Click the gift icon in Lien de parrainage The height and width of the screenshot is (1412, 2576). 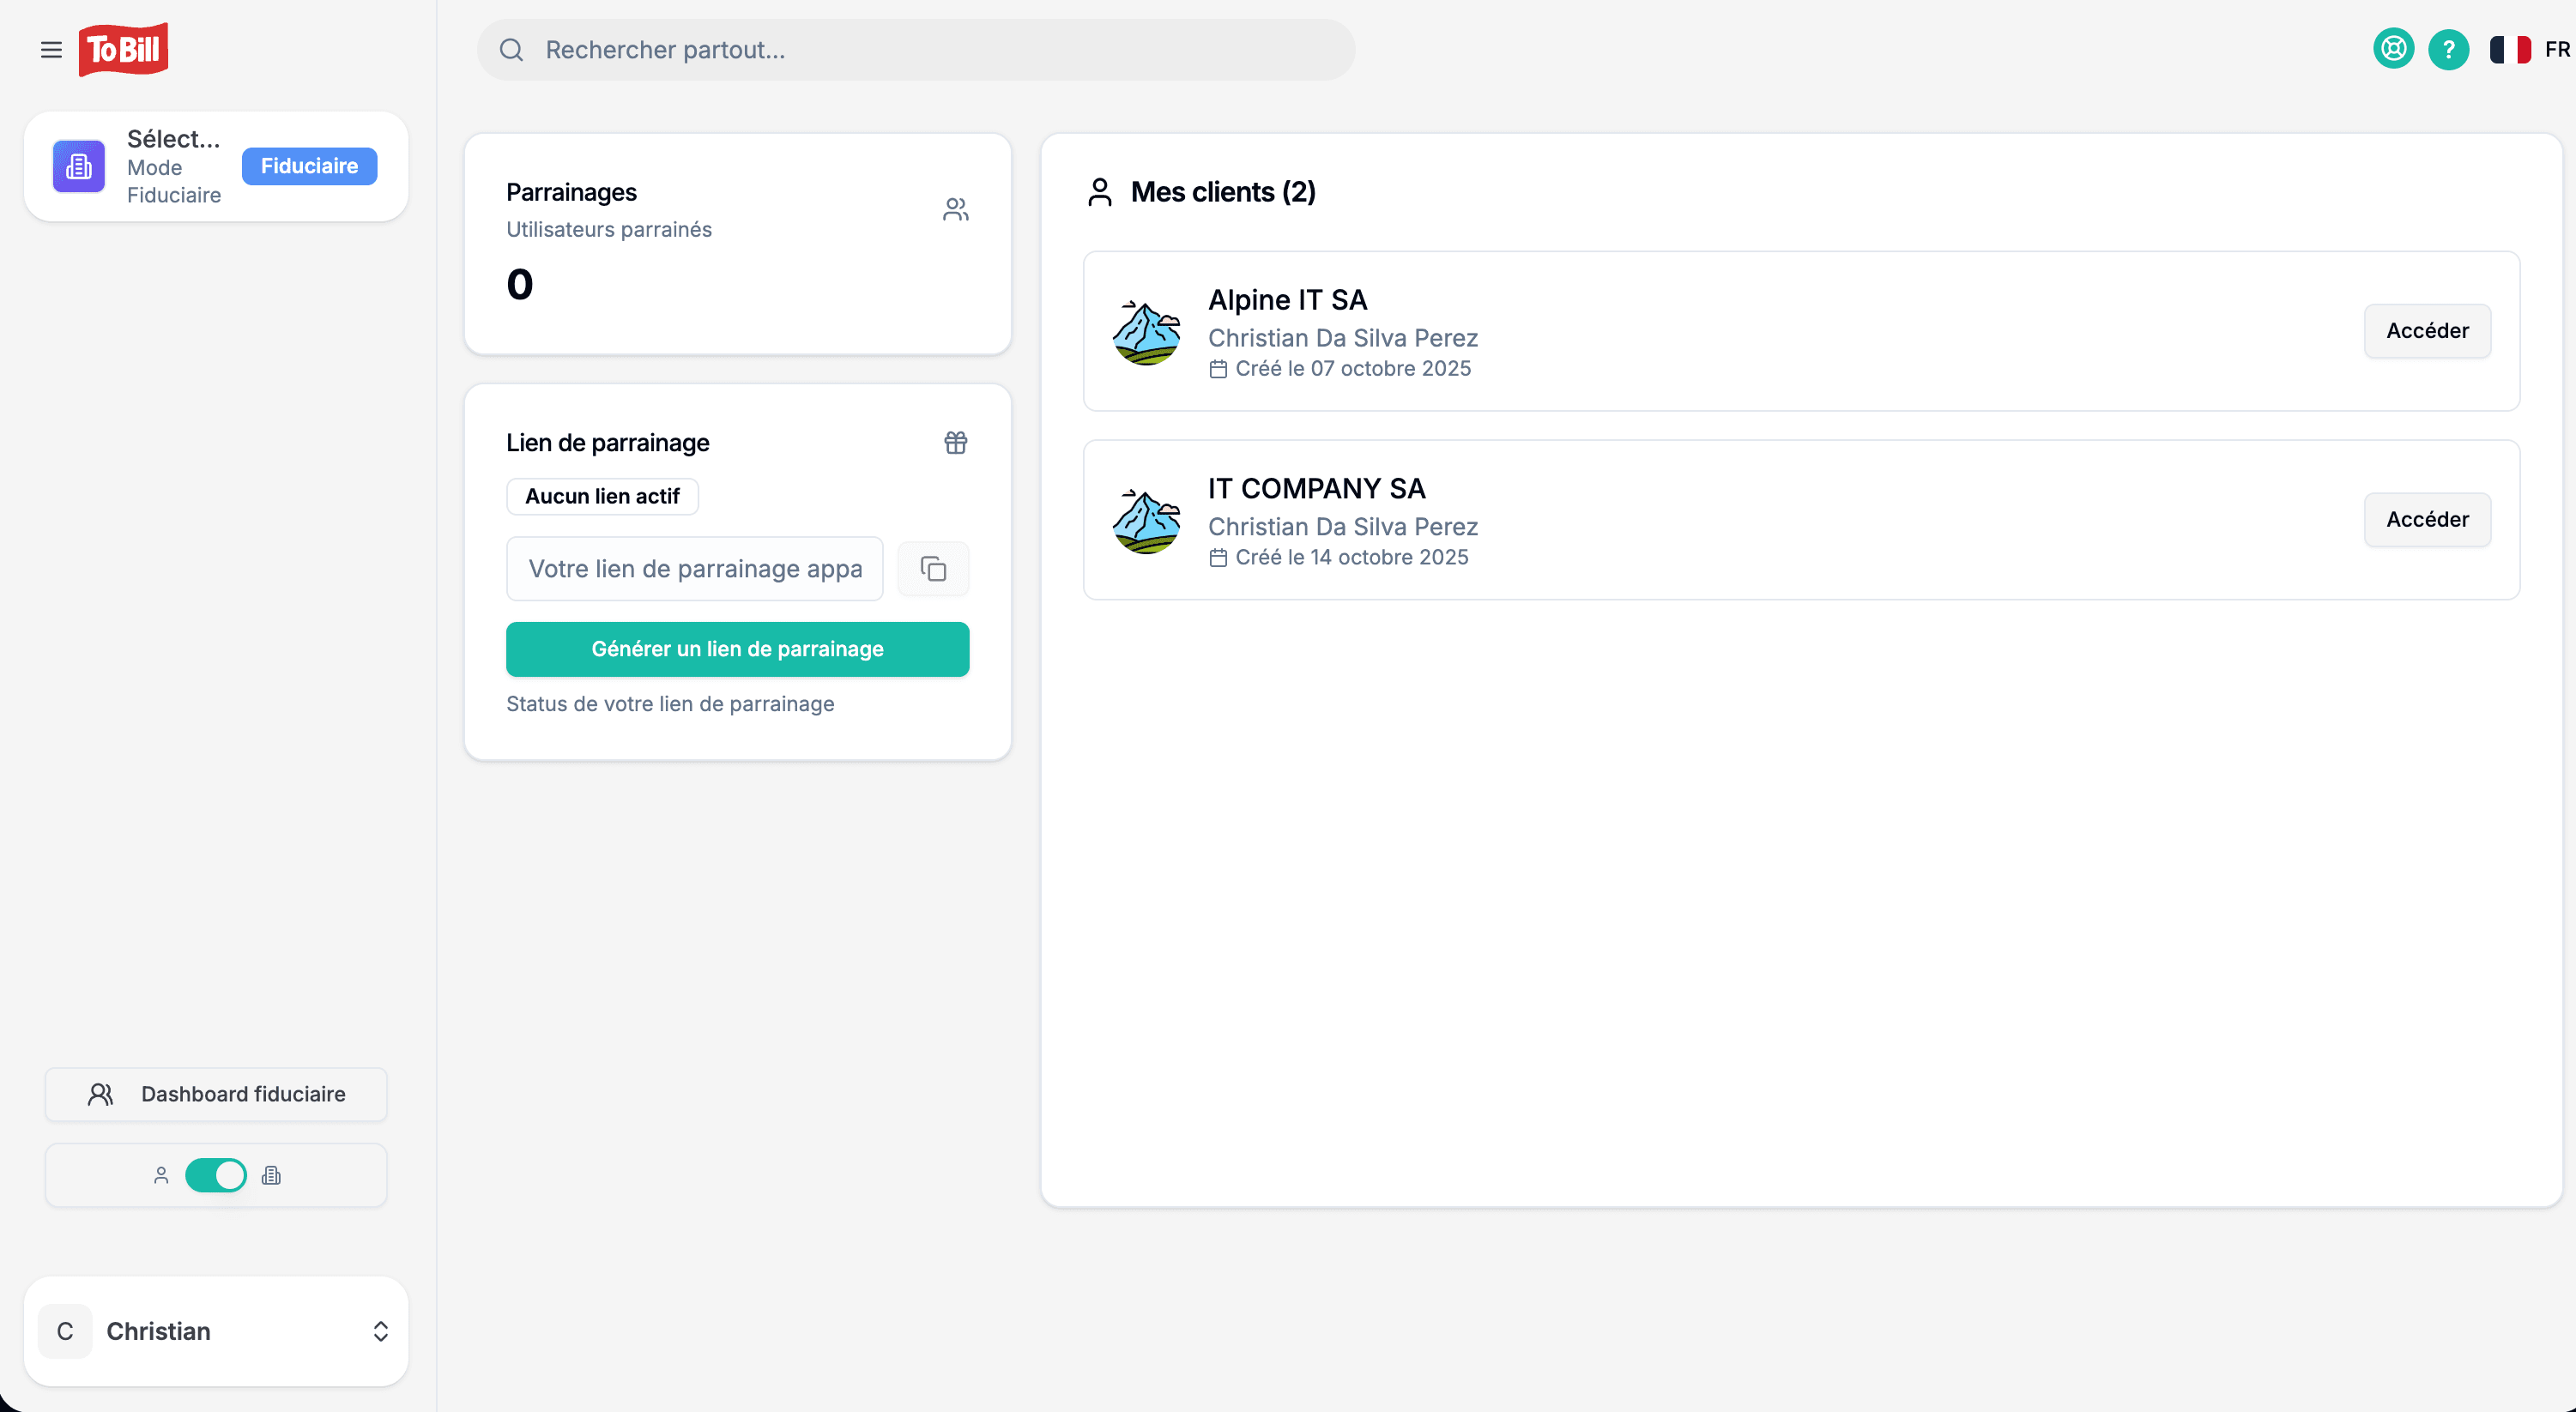955,443
